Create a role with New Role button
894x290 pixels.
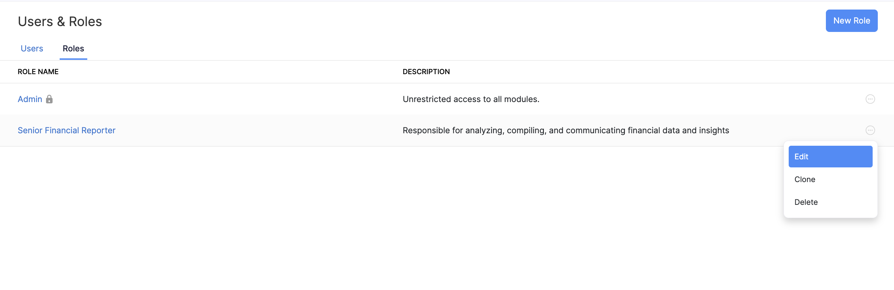coord(851,21)
